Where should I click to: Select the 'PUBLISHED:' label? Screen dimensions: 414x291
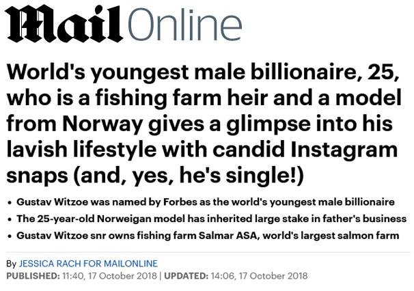coord(30,276)
